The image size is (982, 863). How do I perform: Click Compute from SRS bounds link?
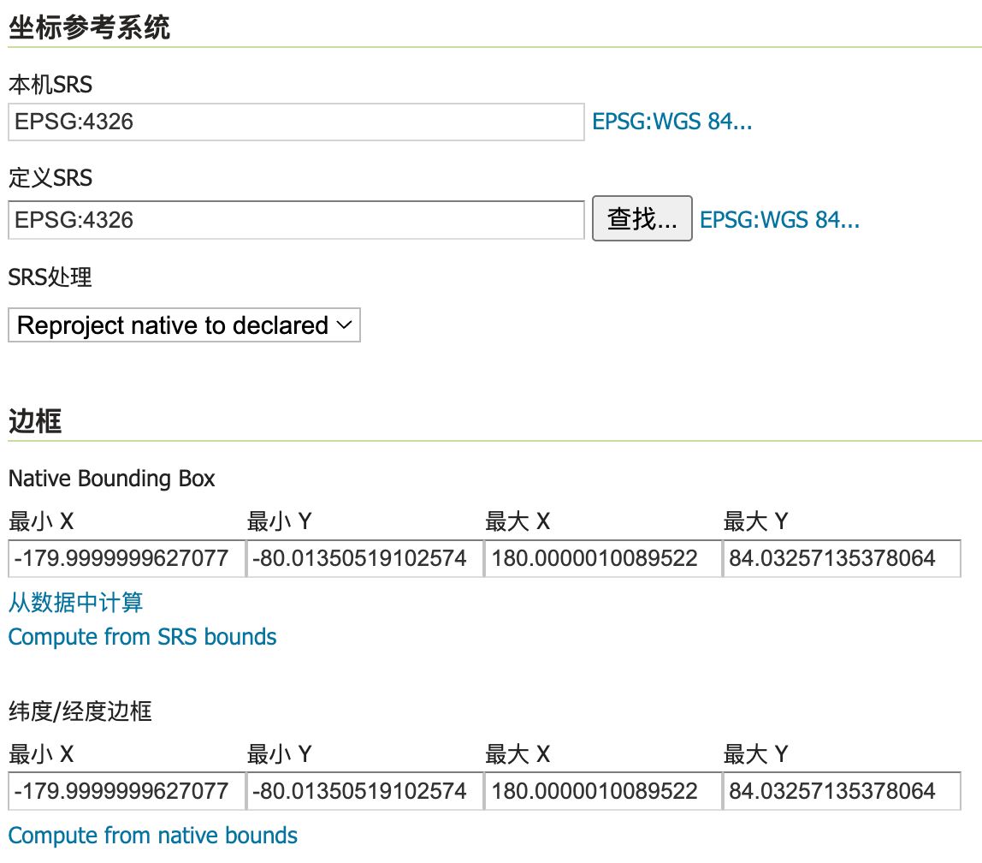[x=142, y=637]
